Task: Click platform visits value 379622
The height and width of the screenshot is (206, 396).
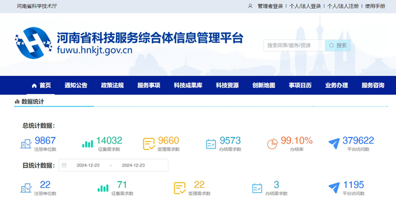Action: tap(358, 141)
